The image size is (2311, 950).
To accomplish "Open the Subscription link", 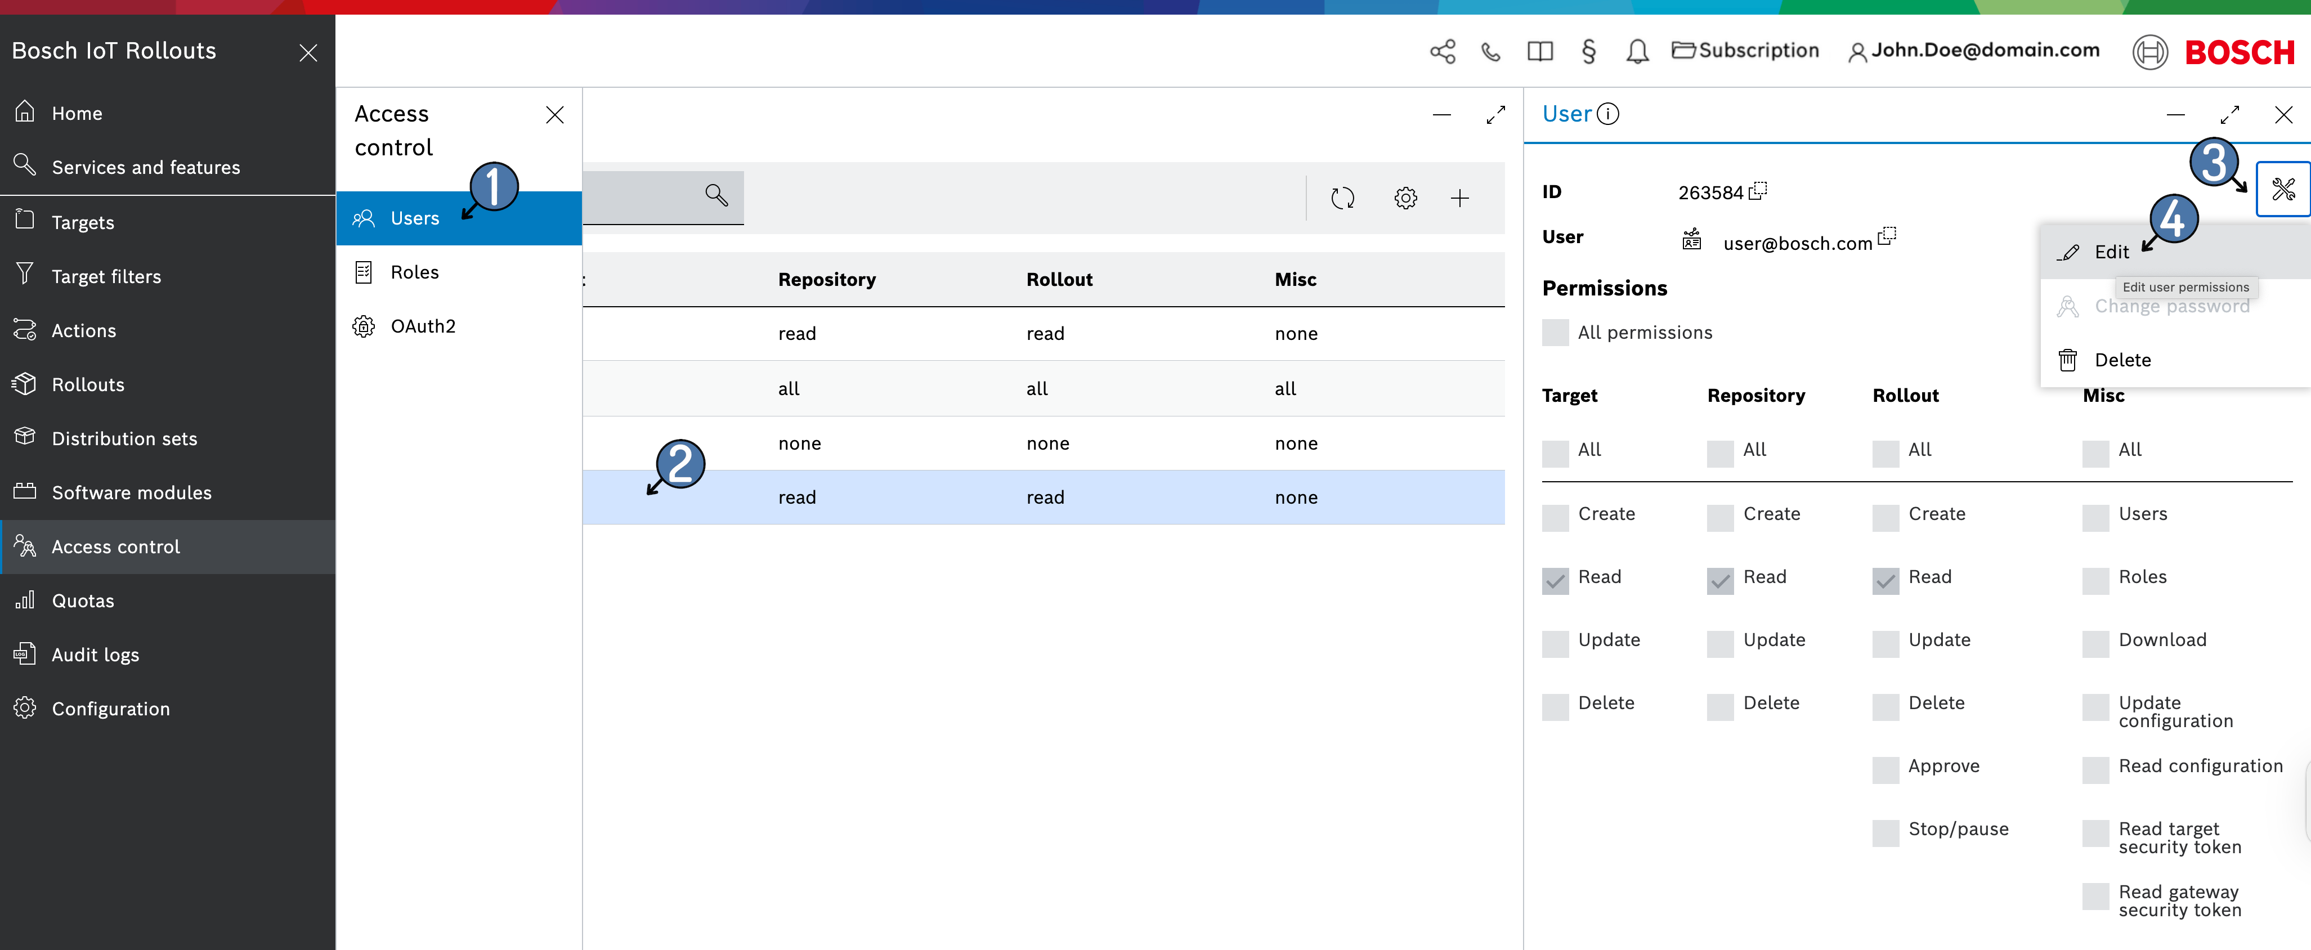I will pyautogui.click(x=1745, y=50).
